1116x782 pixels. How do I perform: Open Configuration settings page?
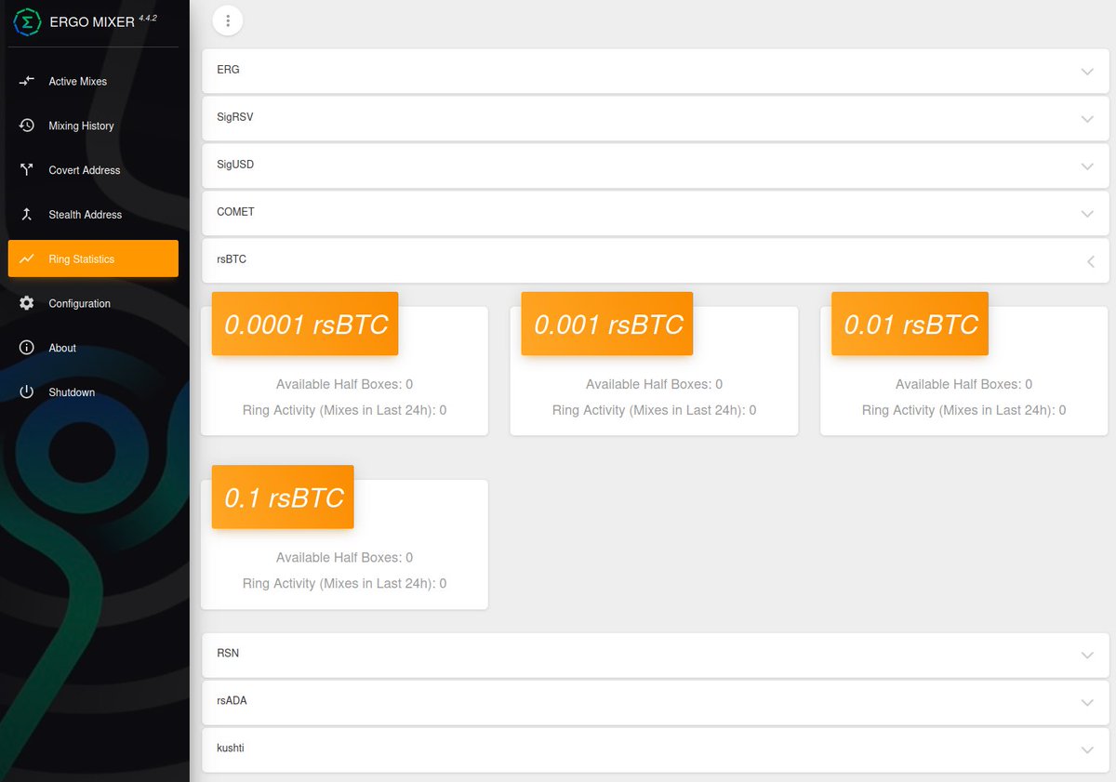(93, 303)
